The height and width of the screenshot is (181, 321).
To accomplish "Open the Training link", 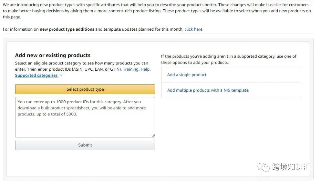I will pyautogui.click(x=131, y=69).
